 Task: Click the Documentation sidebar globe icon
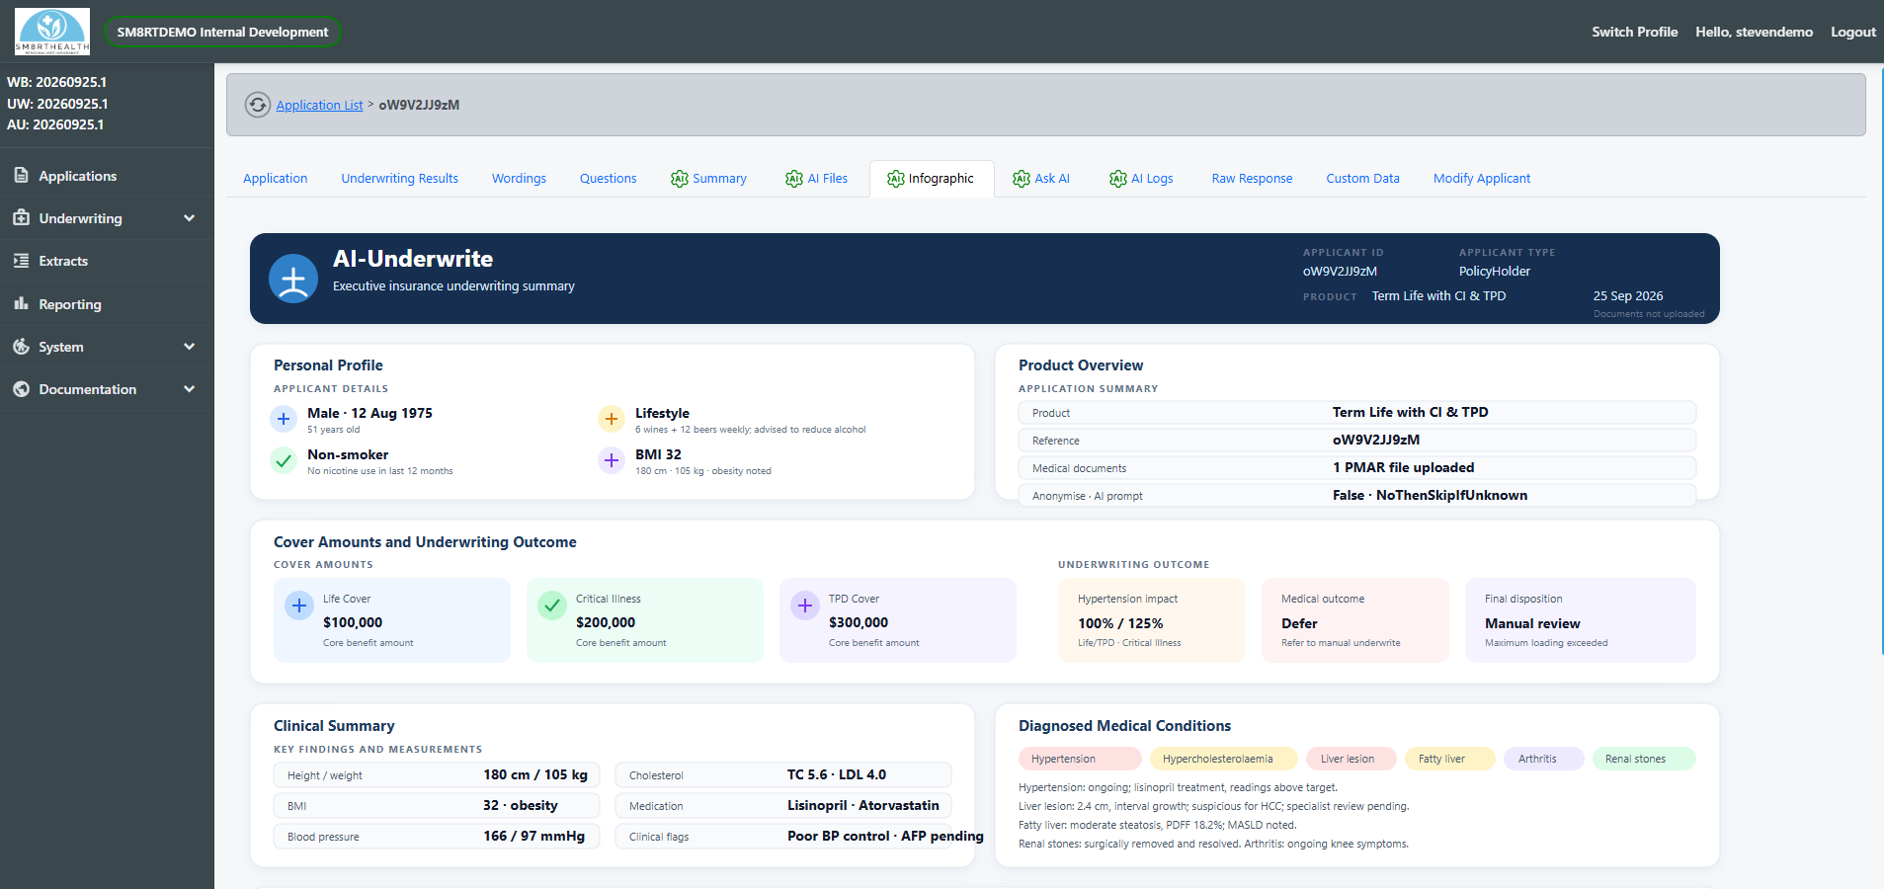(21, 389)
